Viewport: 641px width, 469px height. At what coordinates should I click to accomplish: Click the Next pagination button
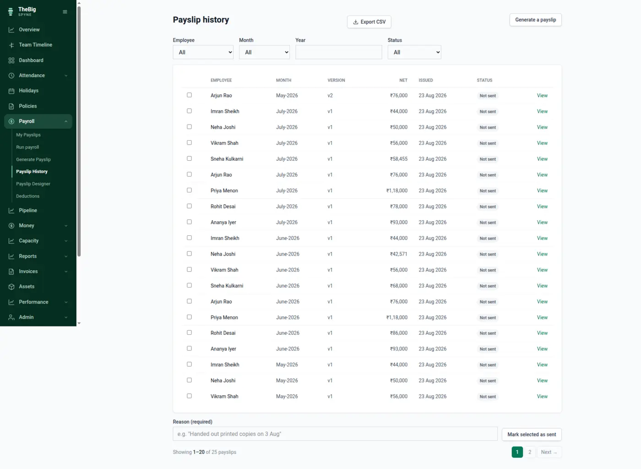point(549,452)
